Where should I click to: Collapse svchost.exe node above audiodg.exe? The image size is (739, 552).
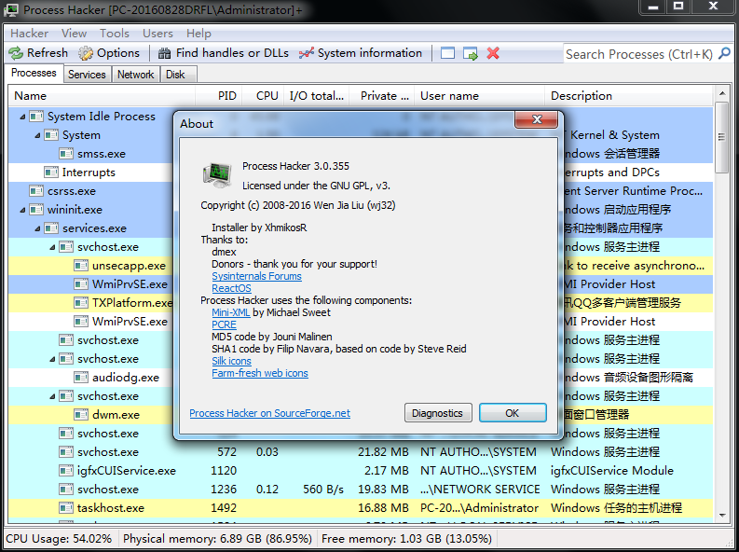pos(52,359)
